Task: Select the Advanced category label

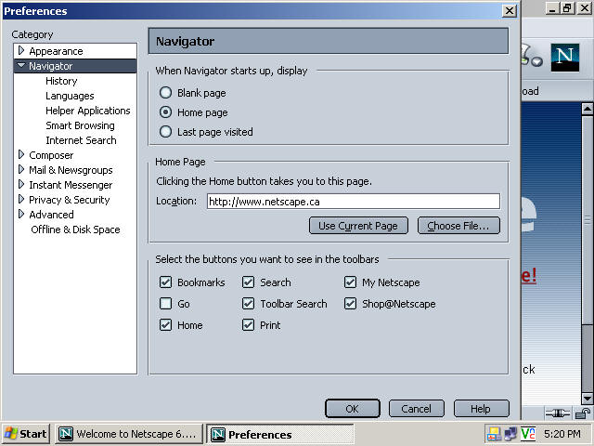Action: tap(51, 215)
